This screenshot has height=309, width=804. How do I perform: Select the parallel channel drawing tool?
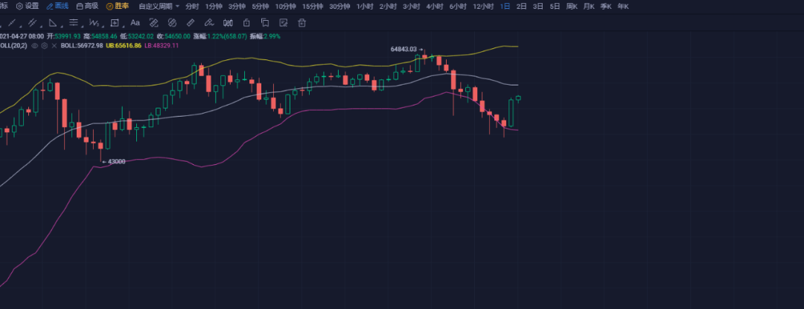[x=32, y=22]
